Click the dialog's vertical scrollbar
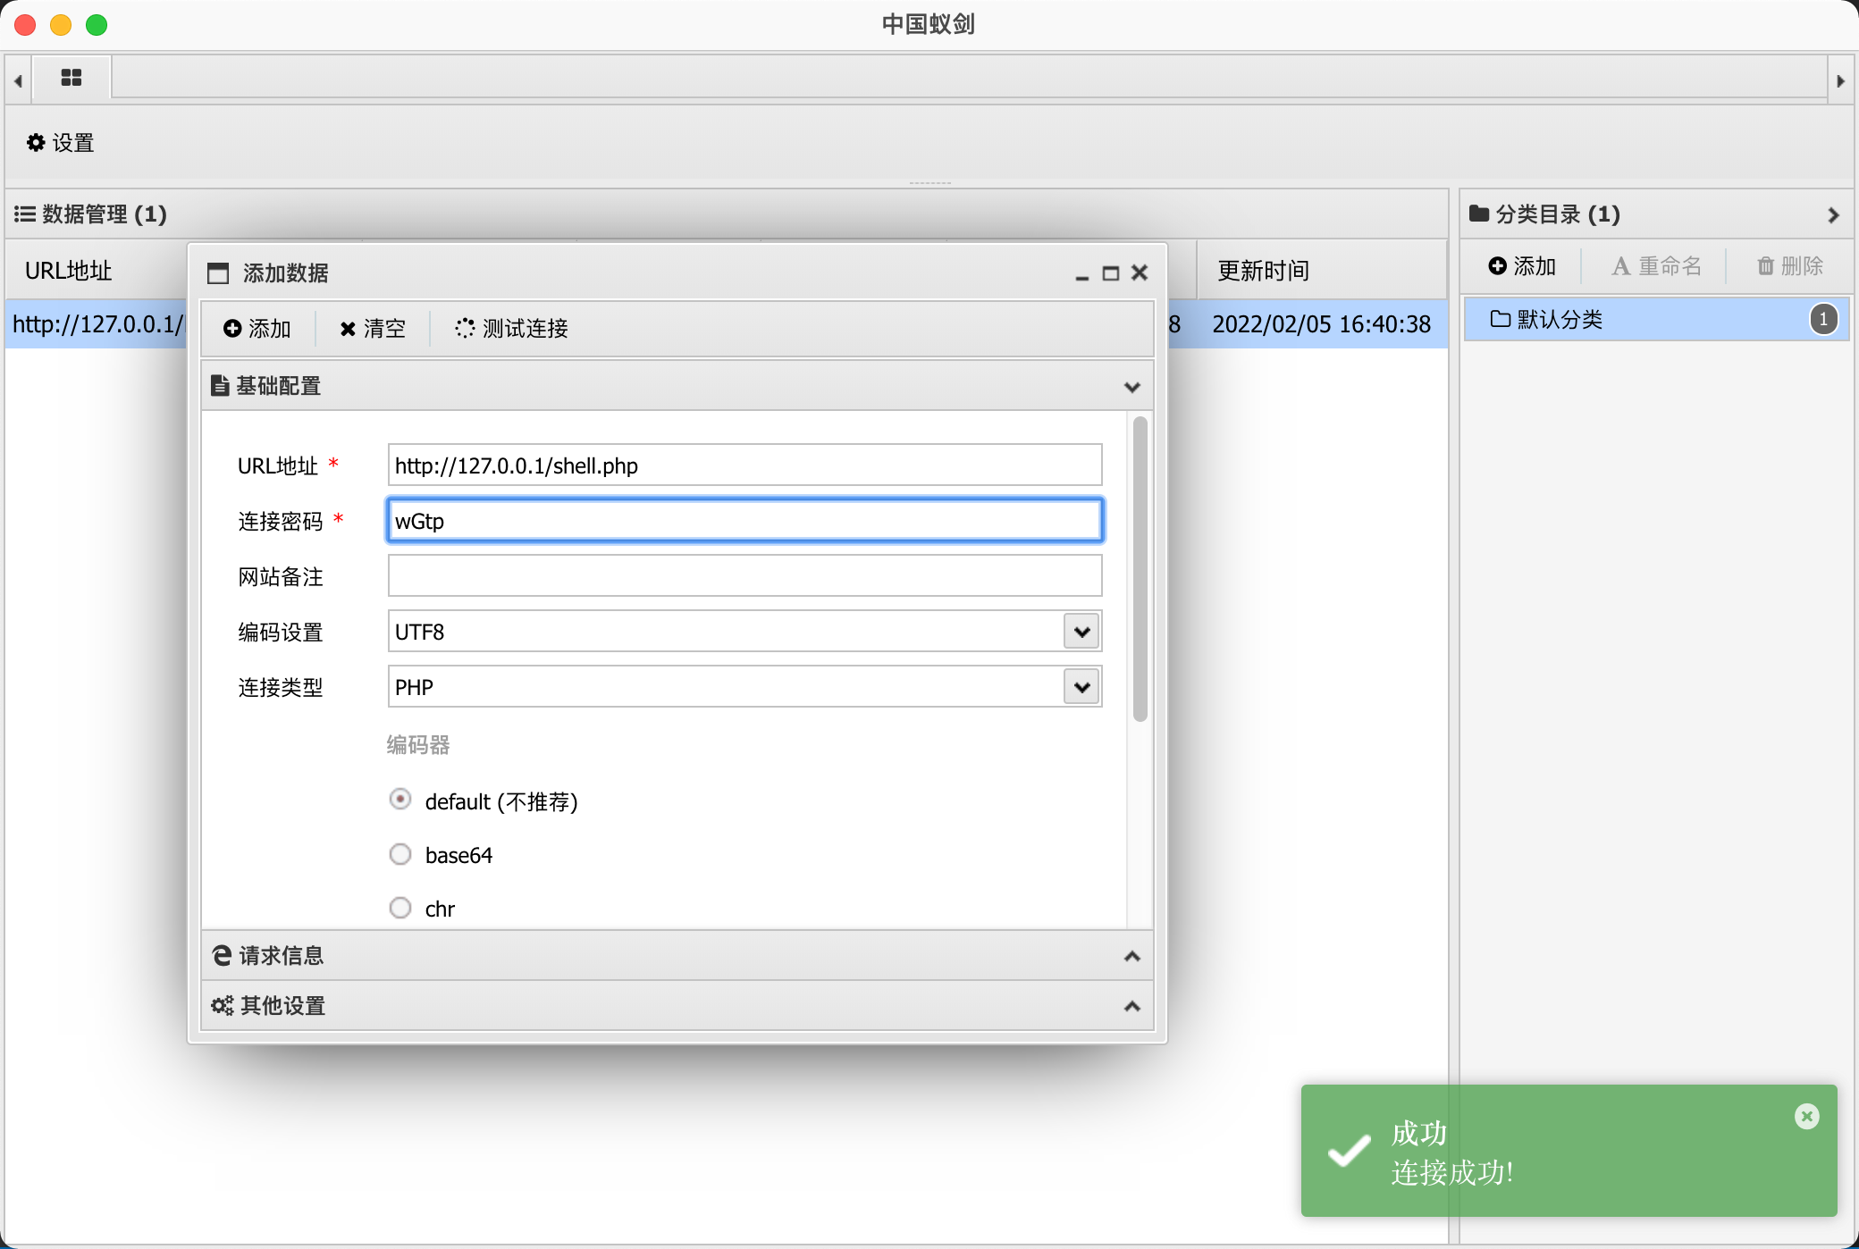The image size is (1859, 1249). (1140, 569)
